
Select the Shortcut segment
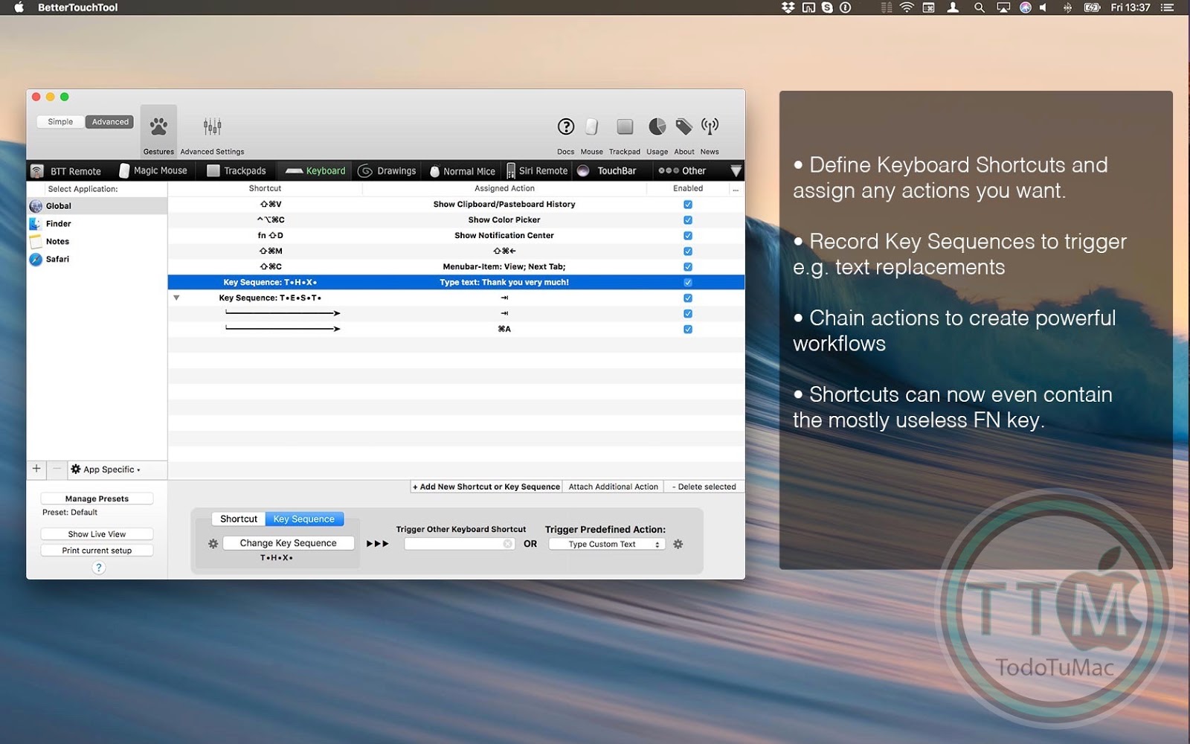(x=239, y=519)
